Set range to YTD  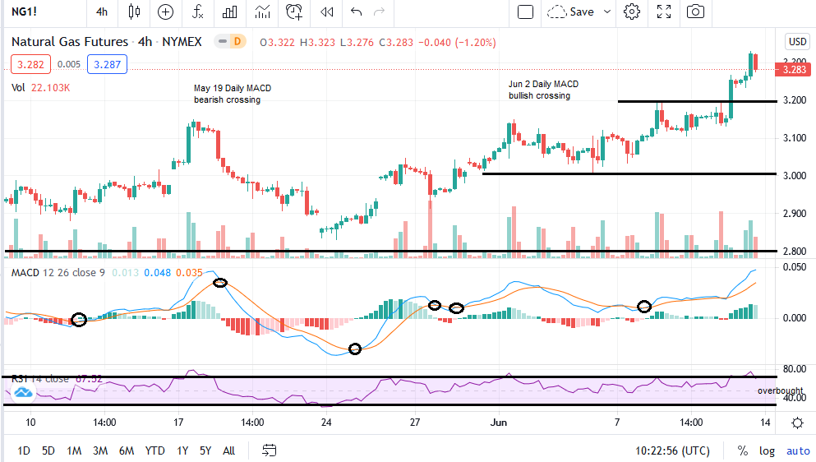155,450
